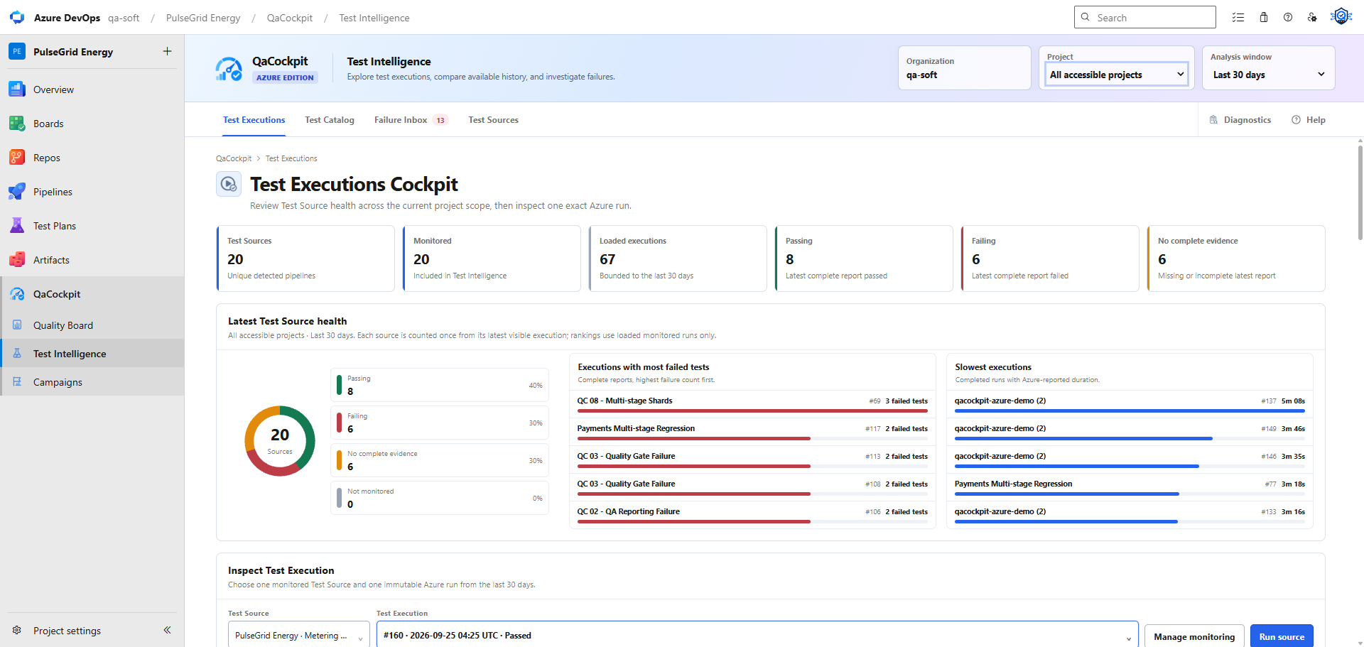Click the QC 08 Multi-stage Shards failure bar
The width and height of the screenshot is (1364, 647).
[752, 411]
